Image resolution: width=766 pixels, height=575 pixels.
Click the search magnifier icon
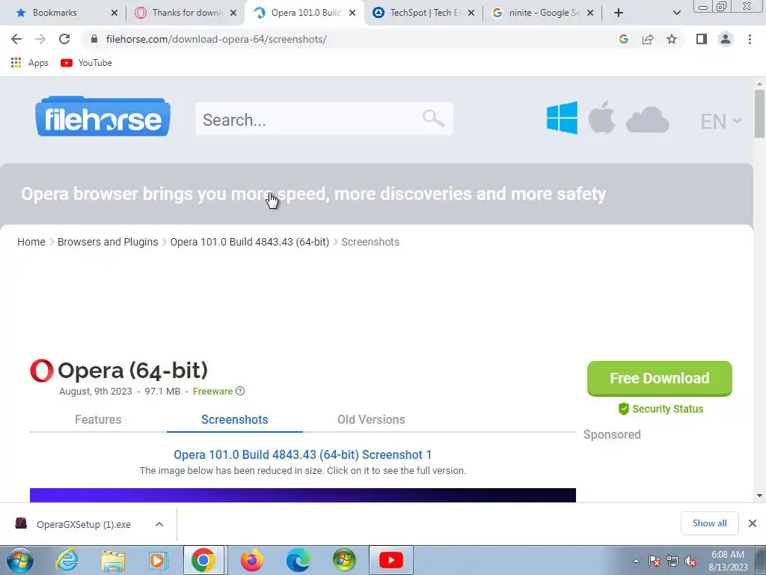[x=433, y=118]
